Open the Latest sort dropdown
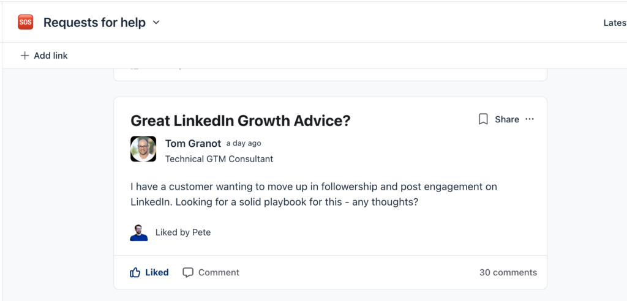The width and height of the screenshot is (627, 301). pos(614,23)
